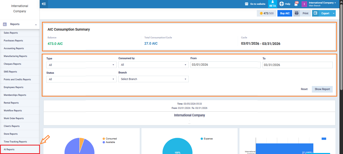This screenshot has width=343, height=154.
Task: Open the BETA rocket icon
Action: pyautogui.click(x=272, y=3)
